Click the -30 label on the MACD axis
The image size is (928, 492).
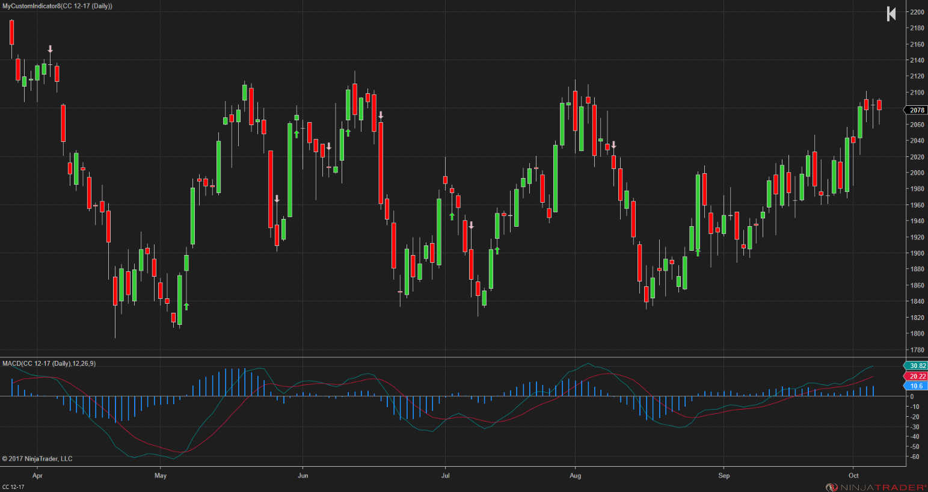[915, 426]
